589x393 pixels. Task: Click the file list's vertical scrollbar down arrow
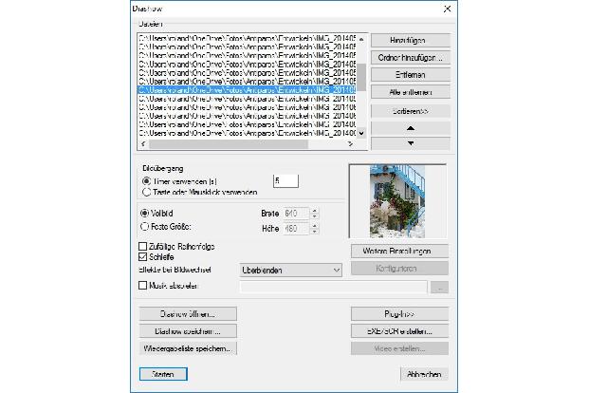pos(361,133)
